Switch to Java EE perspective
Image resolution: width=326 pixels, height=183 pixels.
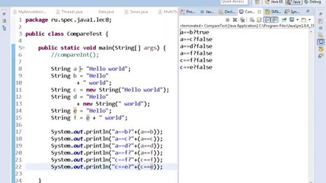[x=274, y=2]
